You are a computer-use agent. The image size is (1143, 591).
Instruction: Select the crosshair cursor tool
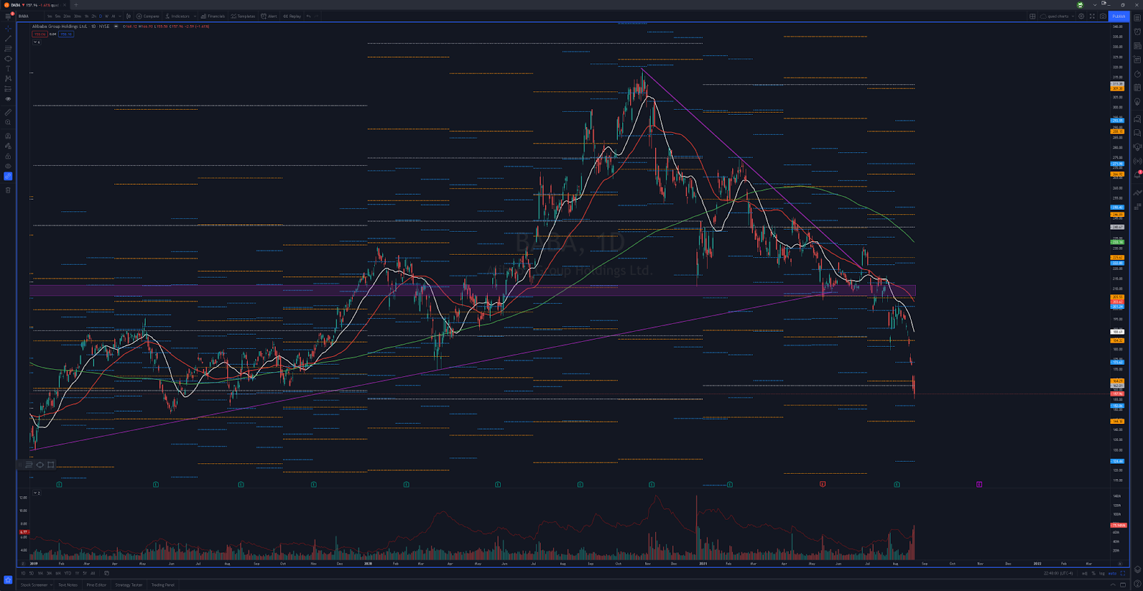pyautogui.click(x=8, y=29)
